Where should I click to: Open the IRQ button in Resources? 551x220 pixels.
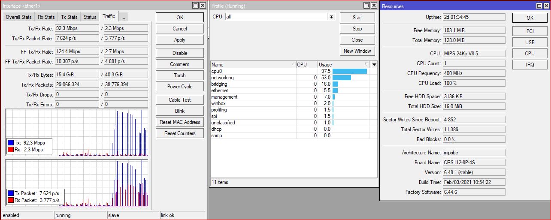(x=530, y=65)
